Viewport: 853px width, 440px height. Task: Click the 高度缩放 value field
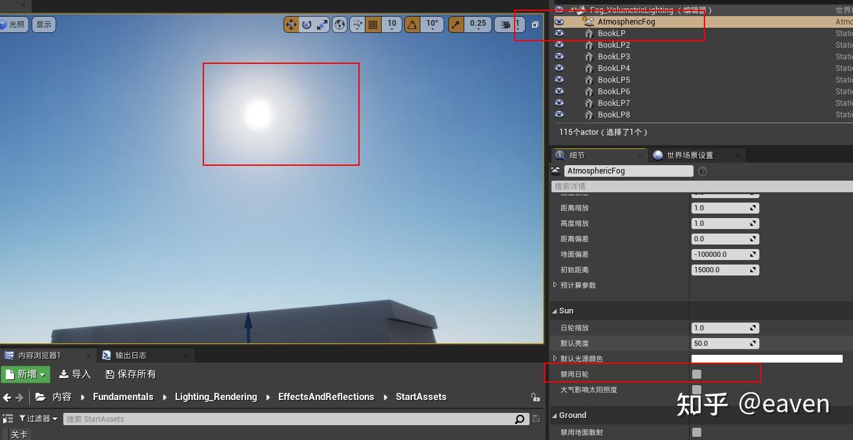(x=725, y=223)
